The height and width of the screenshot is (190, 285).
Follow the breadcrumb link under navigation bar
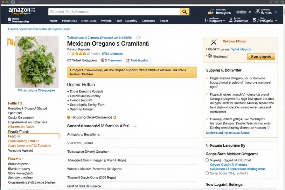click(x=39, y=29)
